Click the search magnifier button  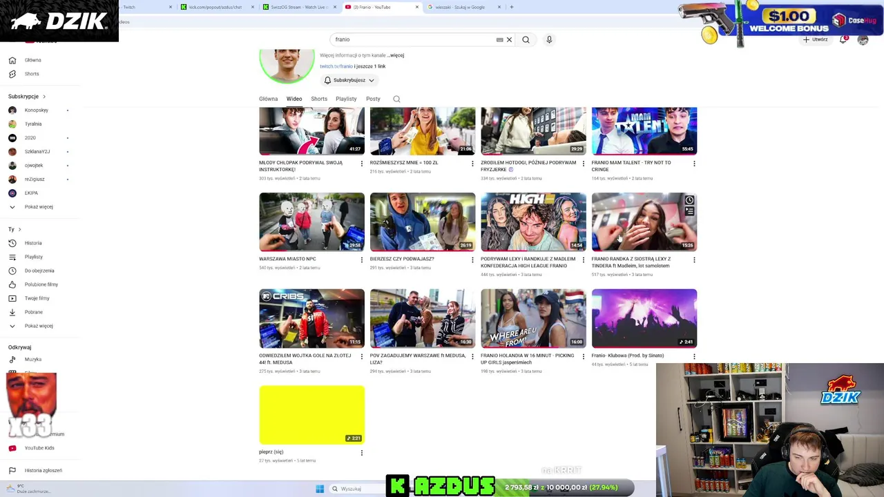pos(526,39)
